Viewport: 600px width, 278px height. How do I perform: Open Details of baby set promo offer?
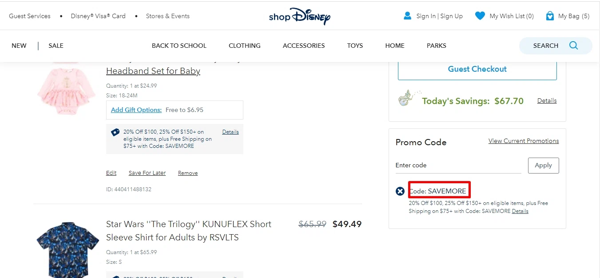(230, 132)
